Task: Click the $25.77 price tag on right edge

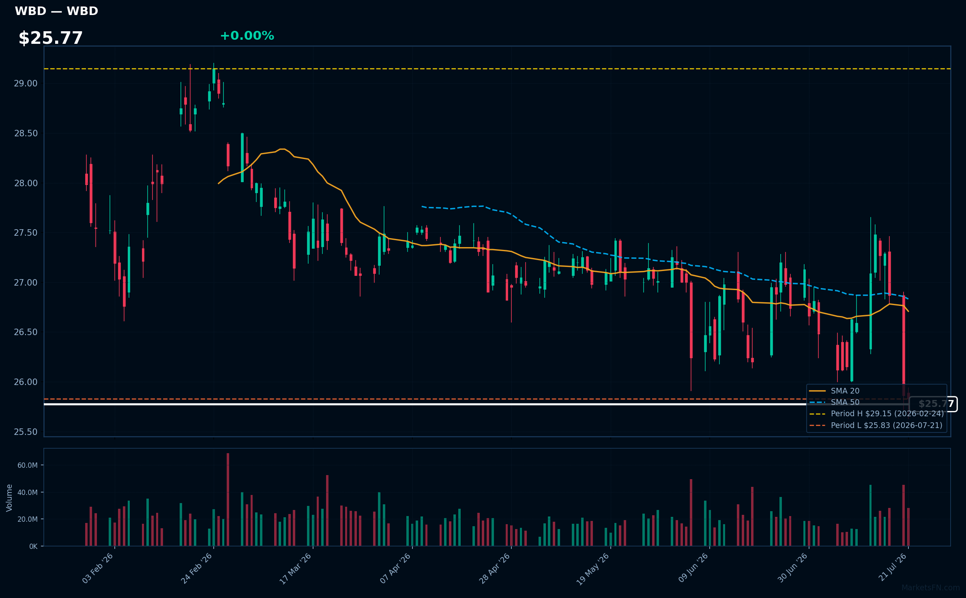Action: [933, 404]
